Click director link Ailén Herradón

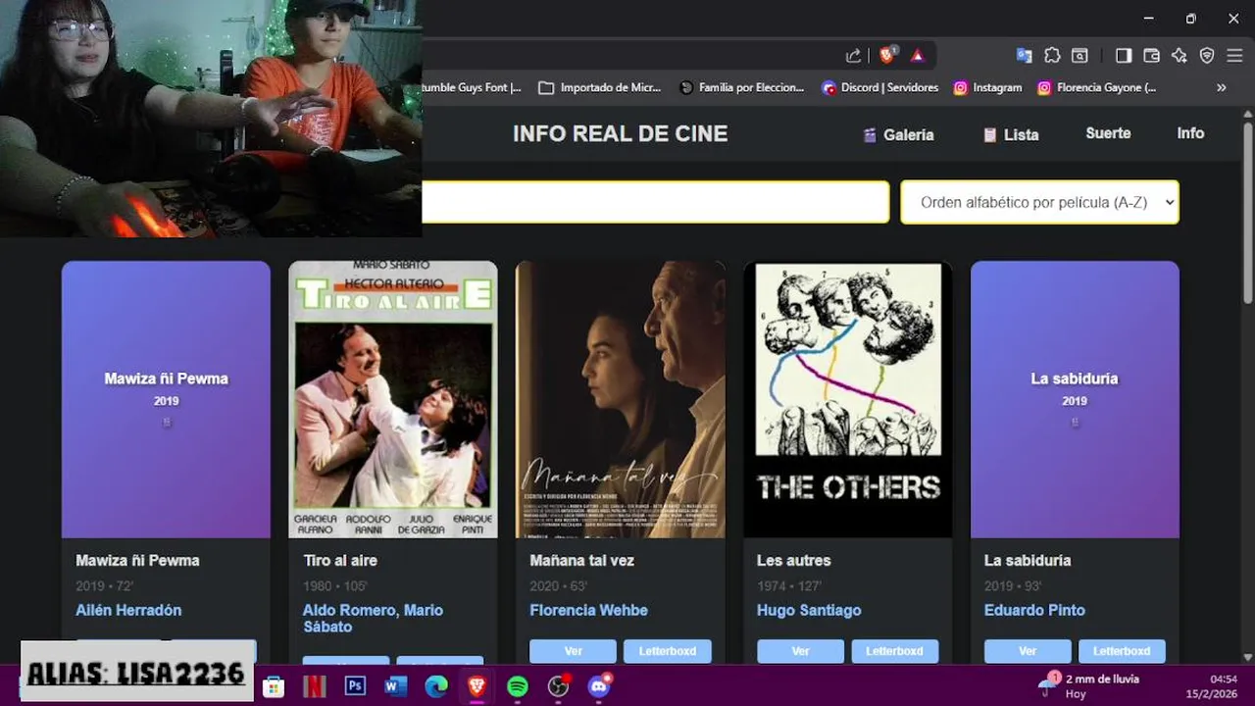coord(128,610)
